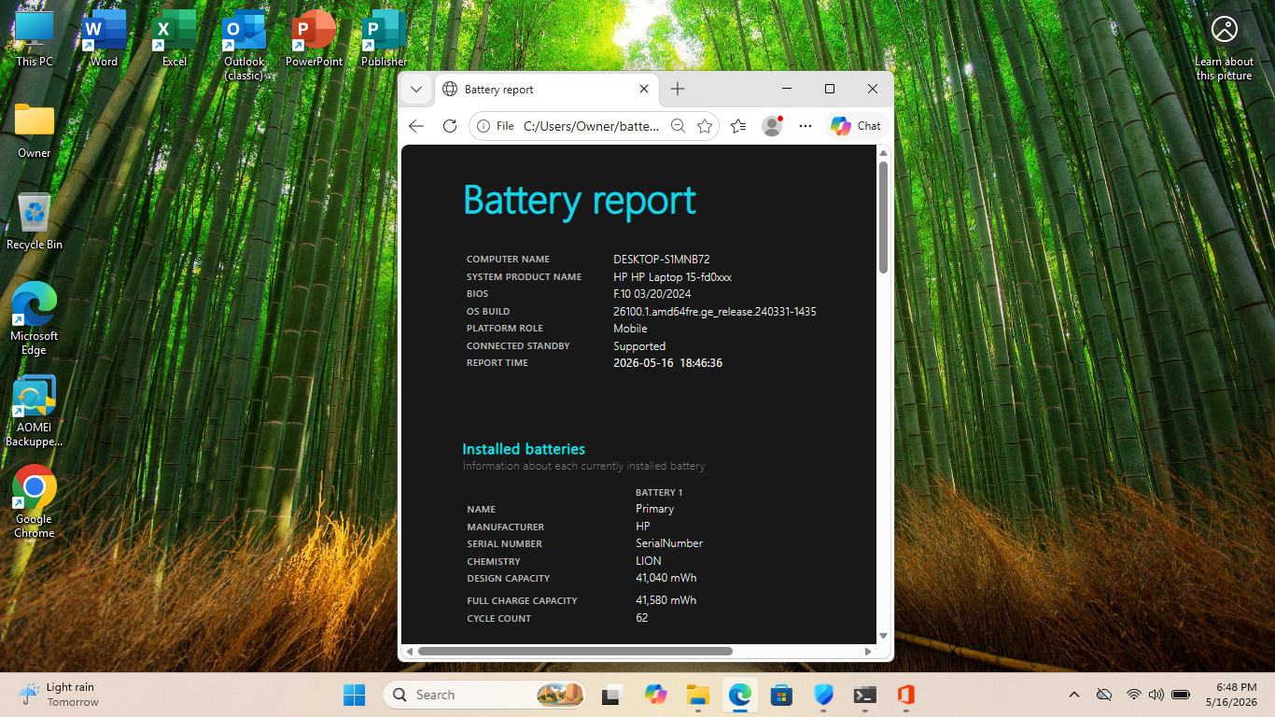Click the horizontal scrollbar of report
The width and height of the screenshot is (1275, 717).
pos(575,651)
